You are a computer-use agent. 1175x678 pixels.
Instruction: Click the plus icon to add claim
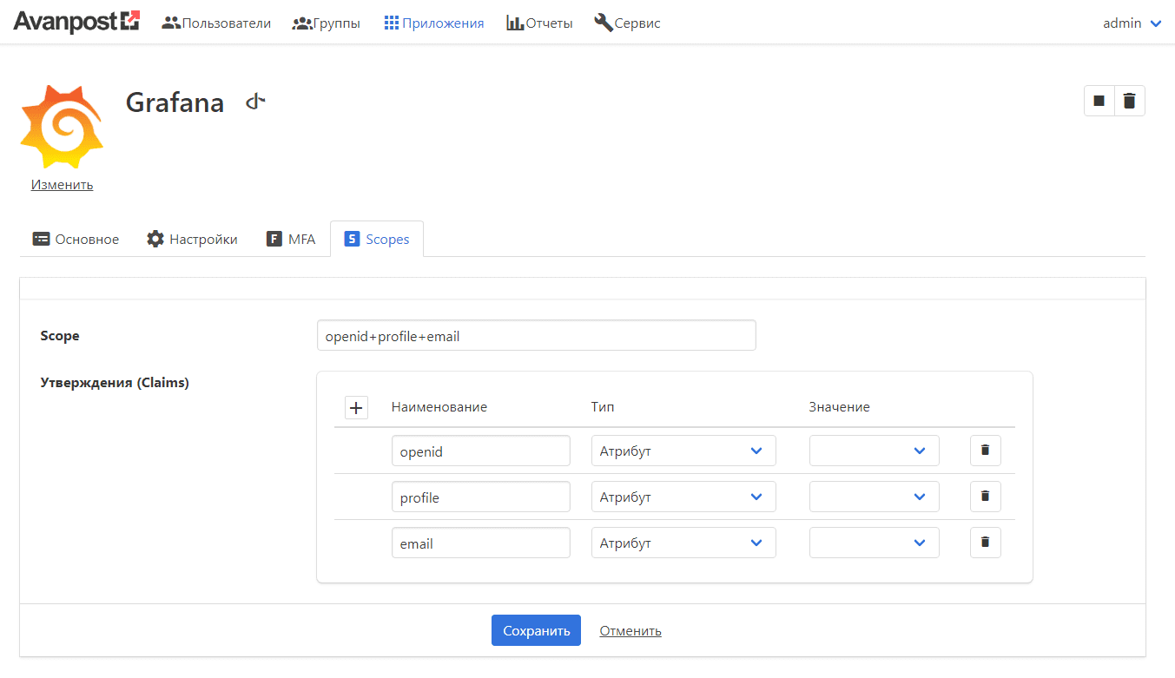[x=356, y=407]
